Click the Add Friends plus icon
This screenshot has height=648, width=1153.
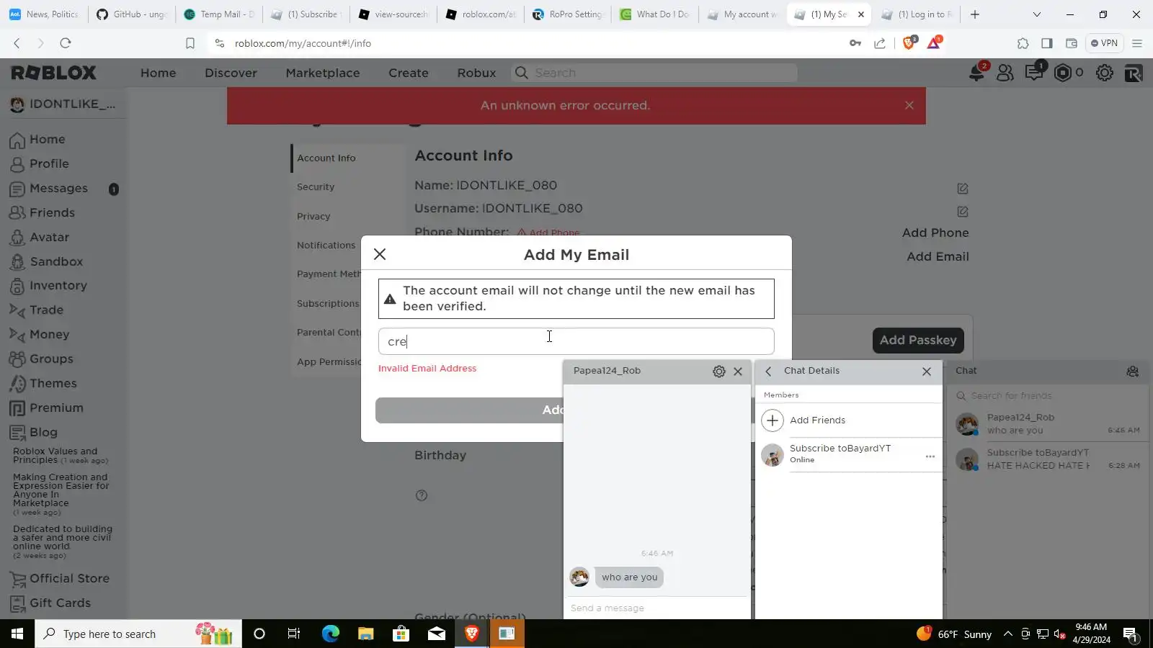pos(773,420)
